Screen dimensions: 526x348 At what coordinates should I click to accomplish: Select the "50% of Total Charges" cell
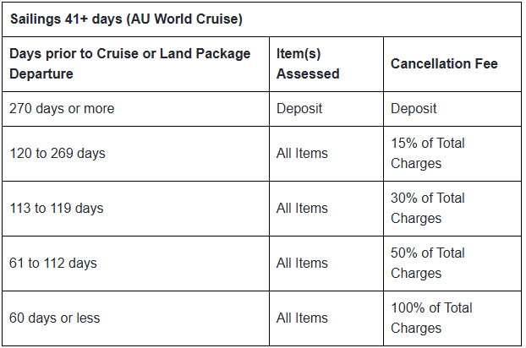point(428,263)
